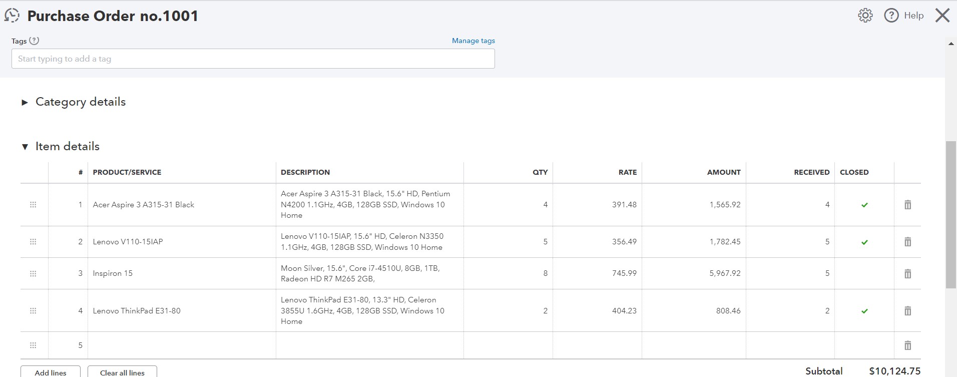The height and width of the screenshot is (377, 957).
Task: Toggle Closed checkmark for Lenovo V110-15IAP
Action: click(864, 242)
